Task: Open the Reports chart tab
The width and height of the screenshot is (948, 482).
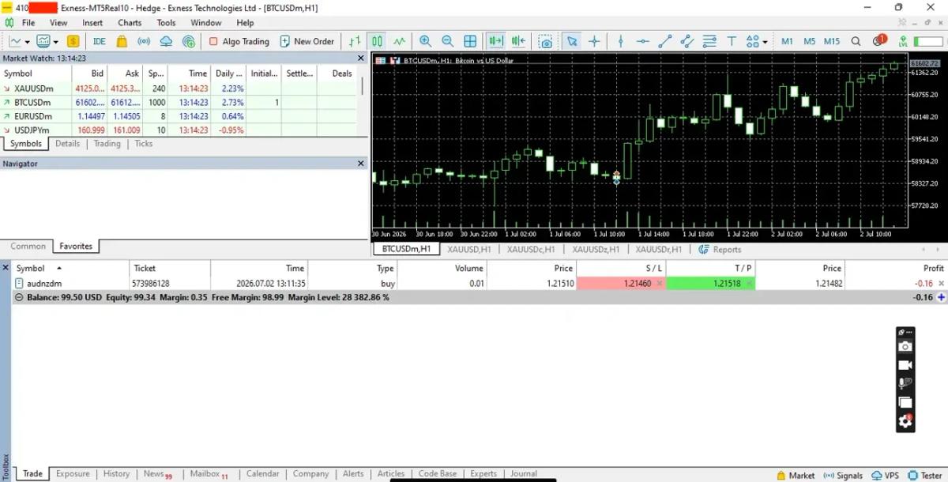Action: point(720,250)
